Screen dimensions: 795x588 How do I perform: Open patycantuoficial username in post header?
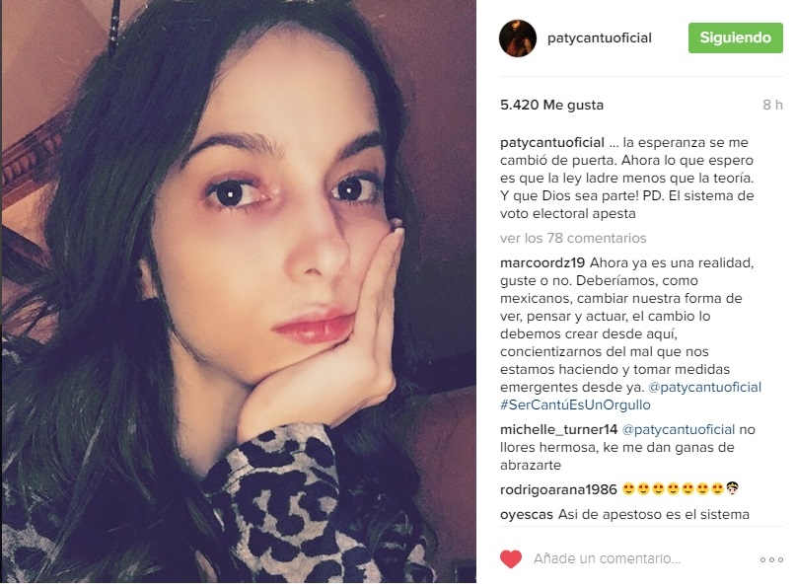[x=600, y=38]
